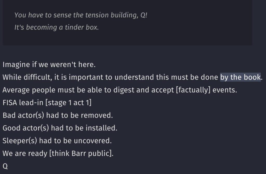Click the single-letter "Q" signature at the bottom
Screen dimensions: 266x174
[5, 166]
